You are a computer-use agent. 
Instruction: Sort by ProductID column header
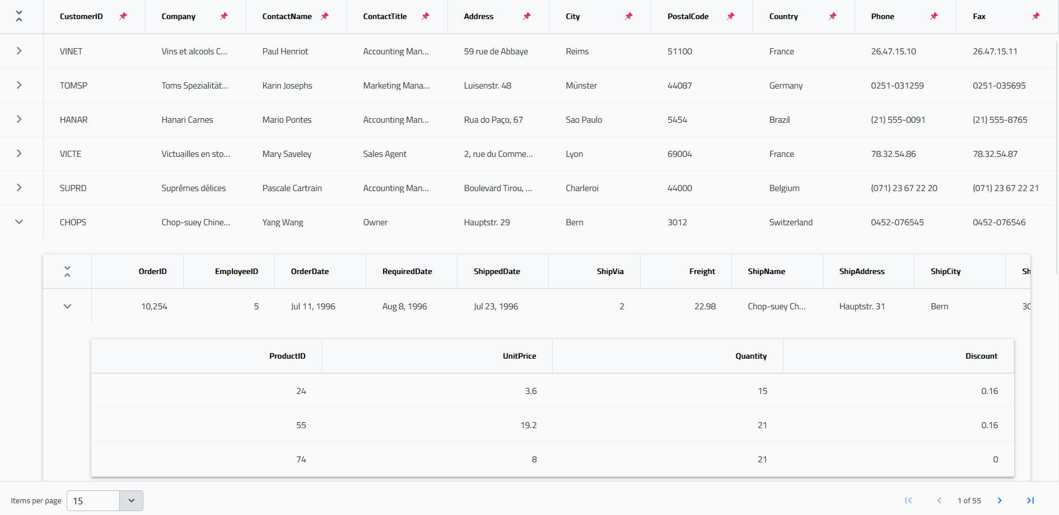point(287,356)
